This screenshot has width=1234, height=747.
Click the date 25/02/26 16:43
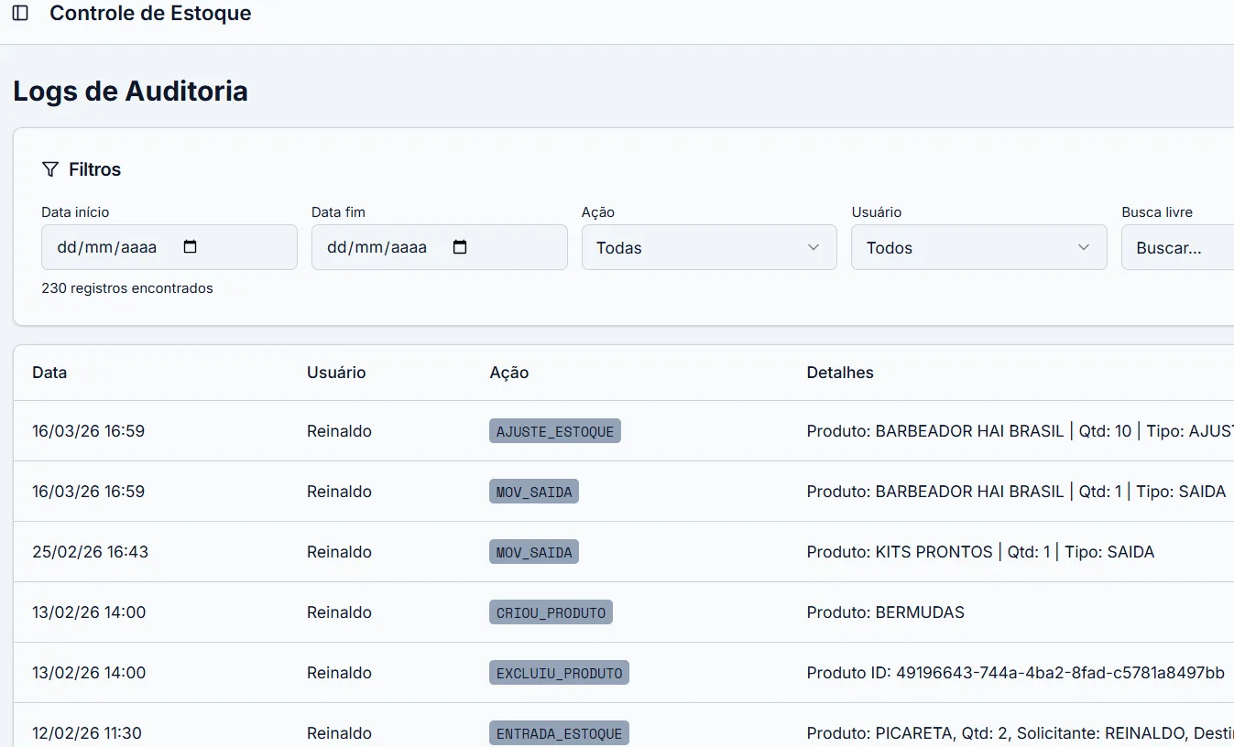pyautogui.click(x=90, y=552)
